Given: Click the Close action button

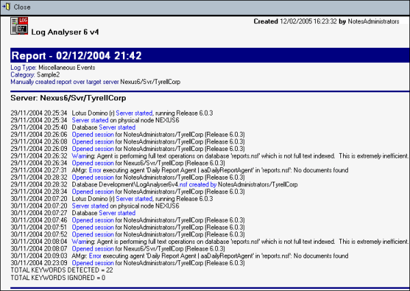Looking at the screenshot, I should pos(16,7).
